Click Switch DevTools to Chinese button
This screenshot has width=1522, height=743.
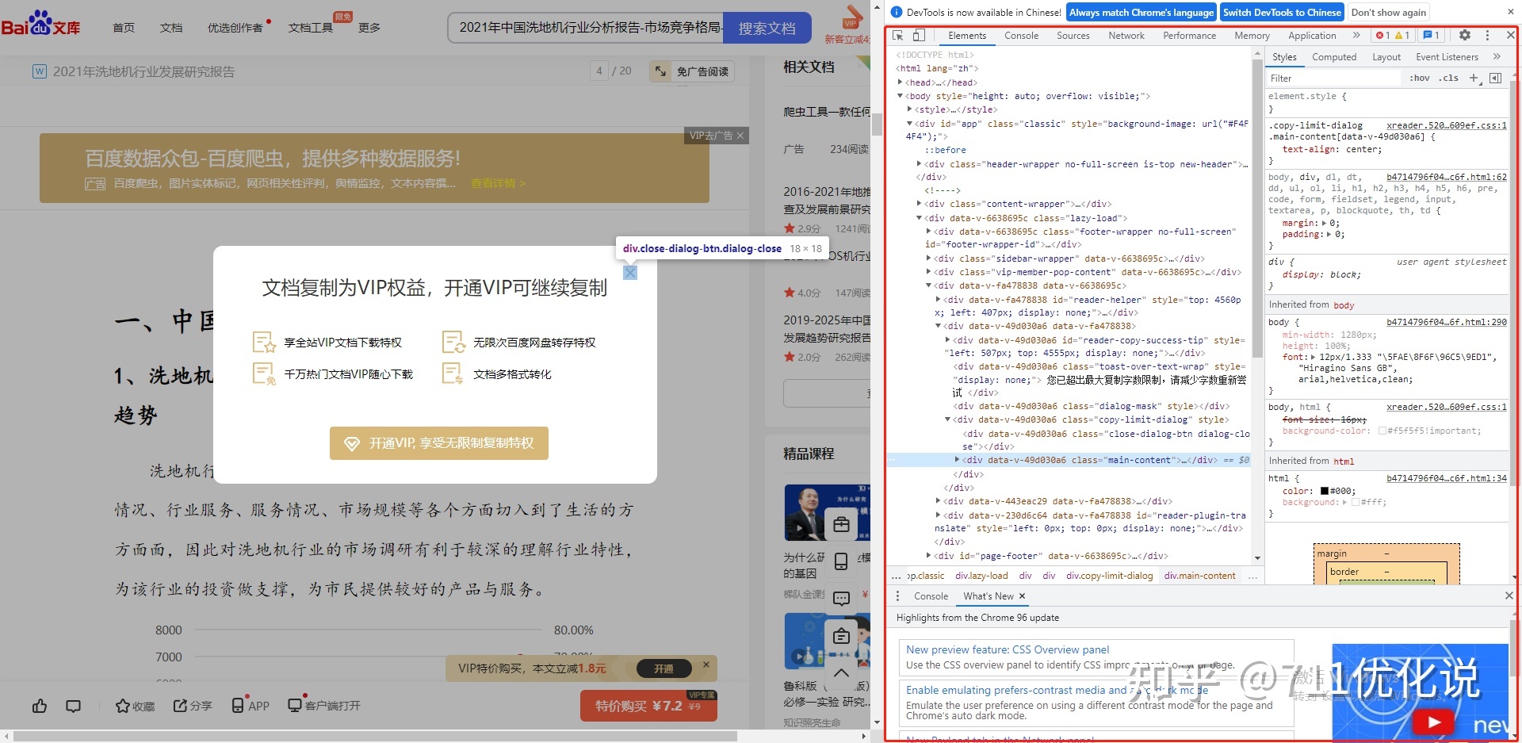click(1281, 12)
